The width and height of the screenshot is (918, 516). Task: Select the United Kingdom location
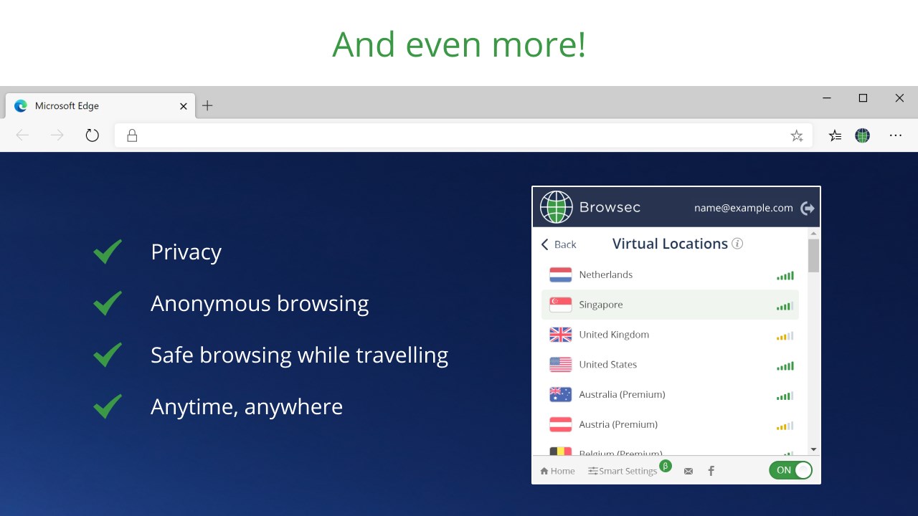pyautogui.click(x=670, y=335)
